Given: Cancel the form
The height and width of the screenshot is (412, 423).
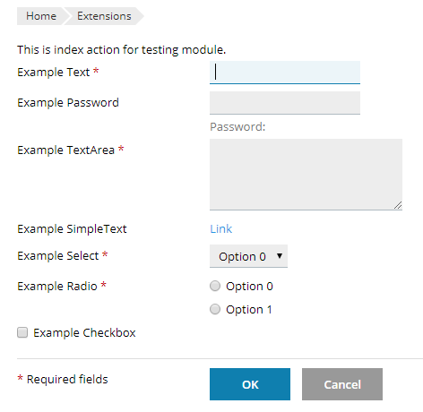Looking at the screenshot, I should click(x=342, y=384).
